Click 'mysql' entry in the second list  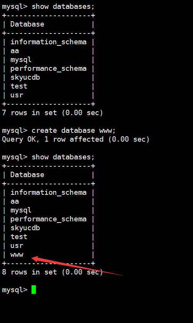click(21, 210)
